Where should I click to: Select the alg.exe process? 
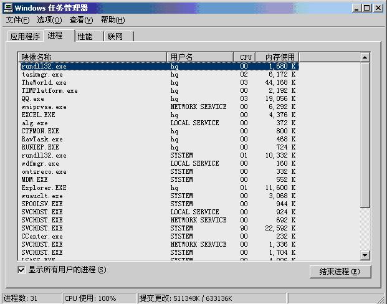[159, 123]
